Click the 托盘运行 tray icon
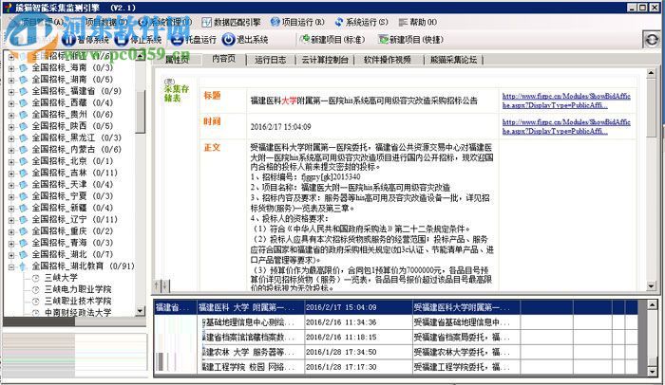The width and height of the screenshot is (665, 385). point(177,40)
